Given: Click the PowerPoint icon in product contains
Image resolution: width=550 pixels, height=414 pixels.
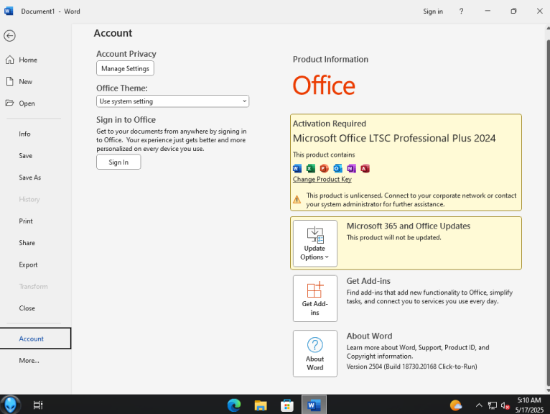Looking at the screenshot, I should [324, 169].
